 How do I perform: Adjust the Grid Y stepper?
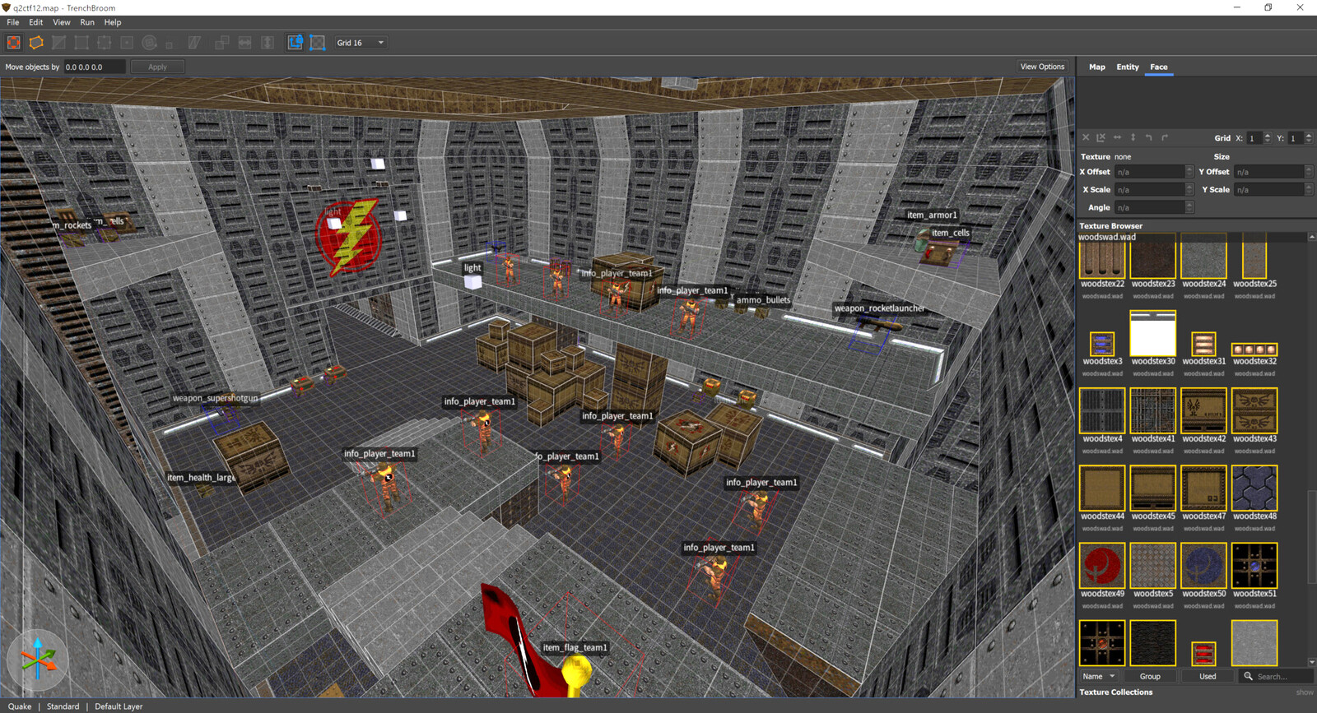(x=1309, y=138)
